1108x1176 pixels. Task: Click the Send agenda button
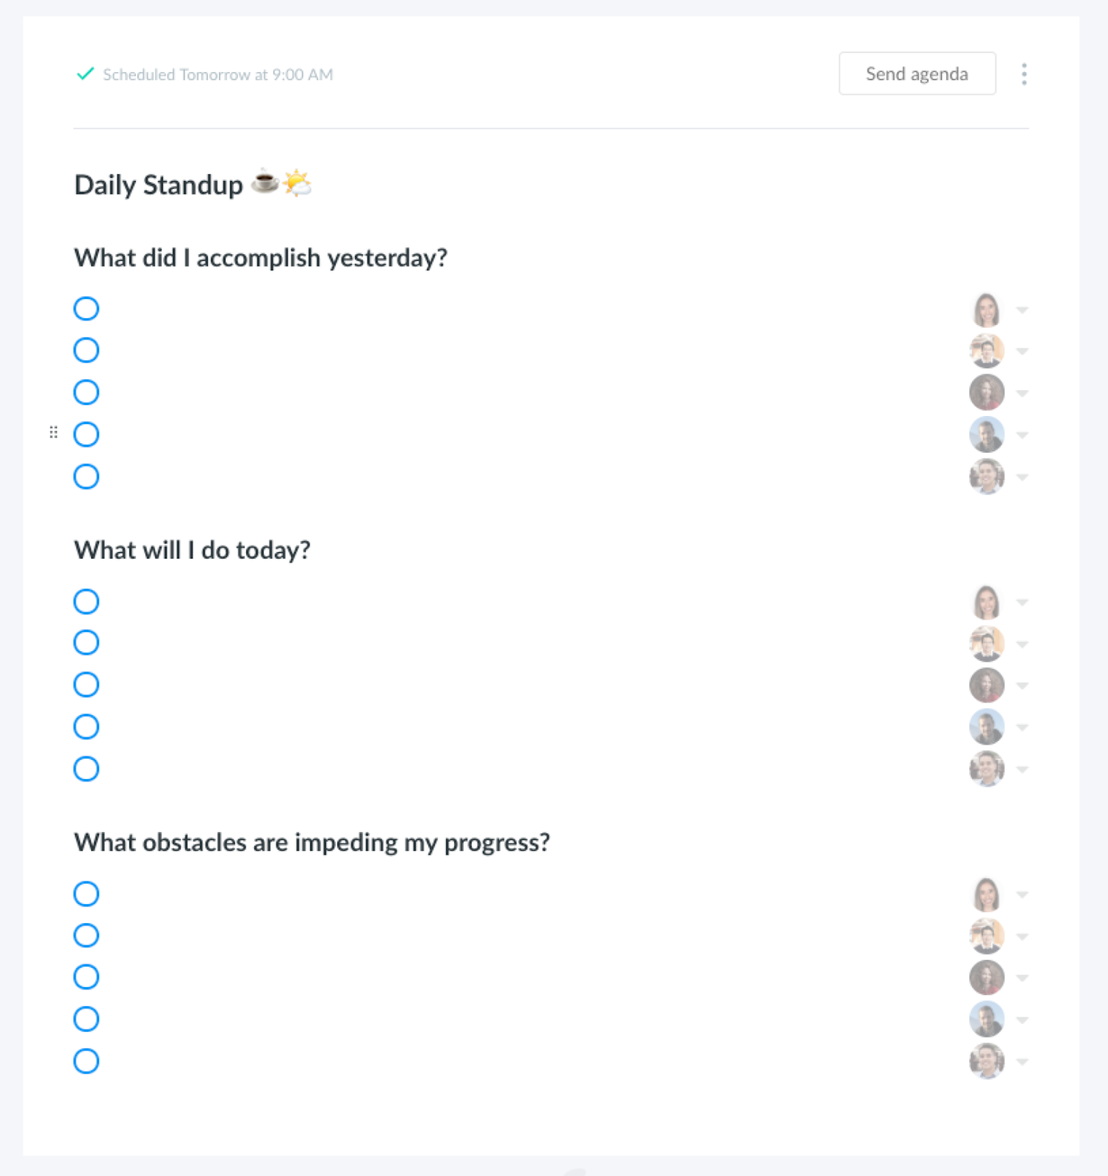coord(917,73)
